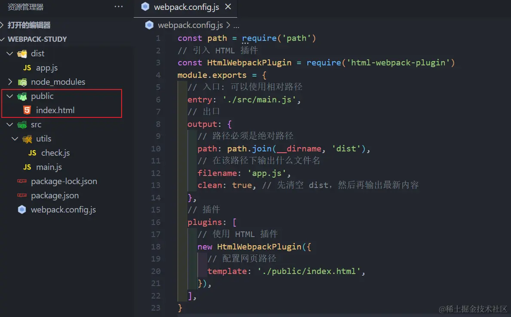Select the src folder name
Screen dimensions: 511x317
coord(36,125)
